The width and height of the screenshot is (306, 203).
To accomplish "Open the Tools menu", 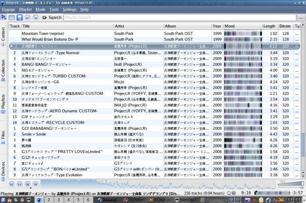I will point(54,10).
